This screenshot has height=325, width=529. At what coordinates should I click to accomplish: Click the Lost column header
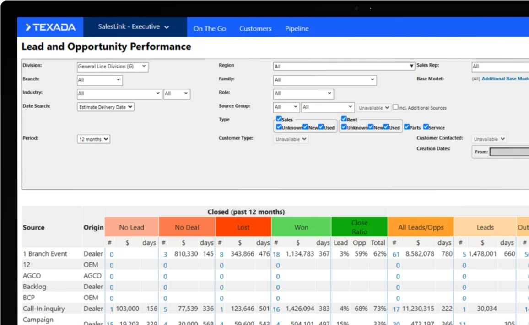pyautogui.click(x=243, y=227)
